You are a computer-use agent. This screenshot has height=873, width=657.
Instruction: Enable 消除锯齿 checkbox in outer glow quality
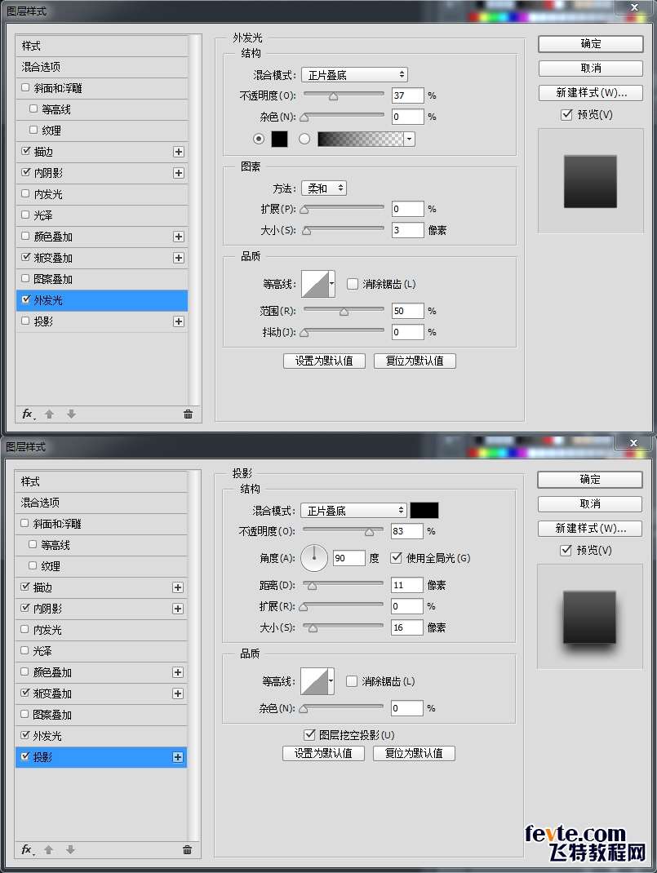click(x=353, y=284)
